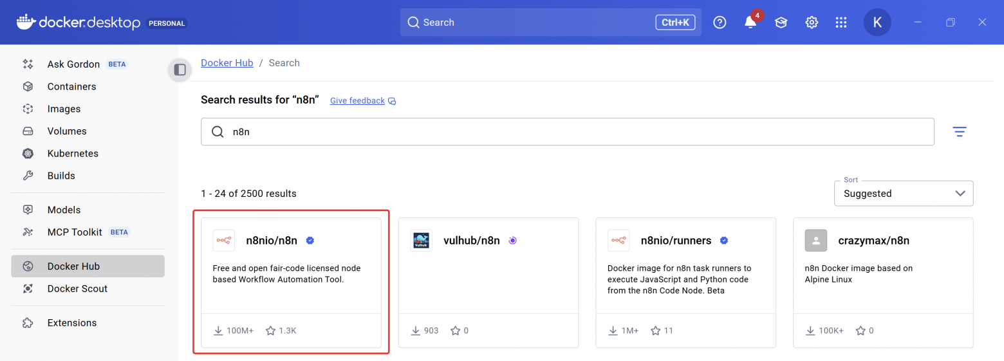Select Docker Hub in sidebar
The height and width of the screenshot is (361, 1004).
[x=88, y=266]
